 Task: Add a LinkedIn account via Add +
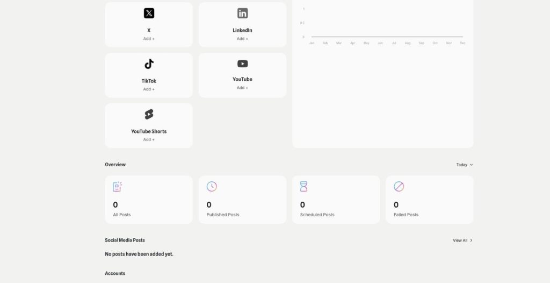tap(242, 39)
